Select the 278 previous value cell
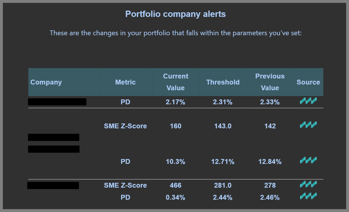Image resolution: width=349 pixels, height=212 pixels. [x=270, y=185]
